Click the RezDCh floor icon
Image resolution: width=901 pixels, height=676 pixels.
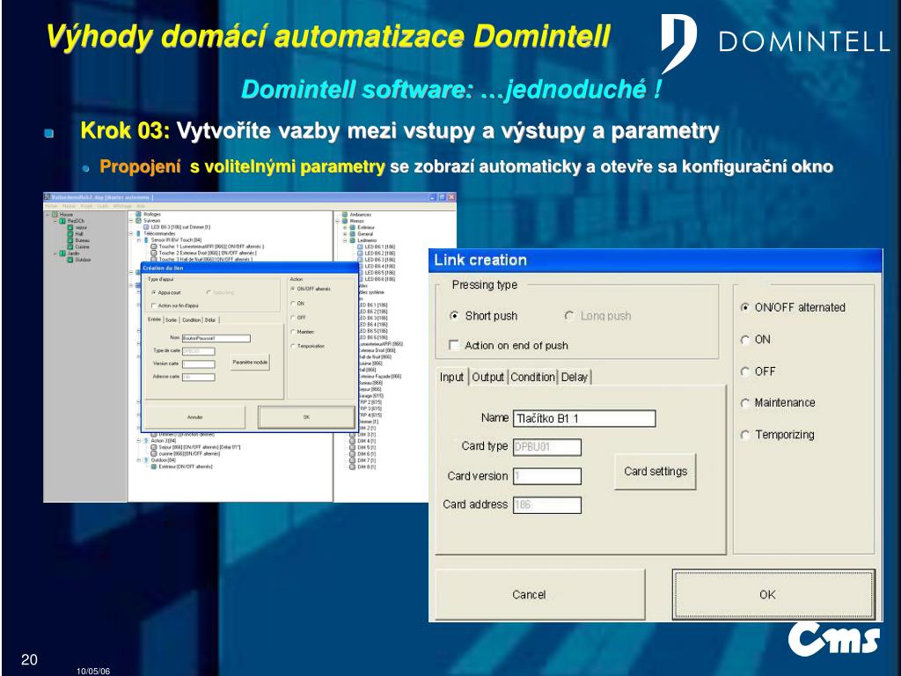62,221
